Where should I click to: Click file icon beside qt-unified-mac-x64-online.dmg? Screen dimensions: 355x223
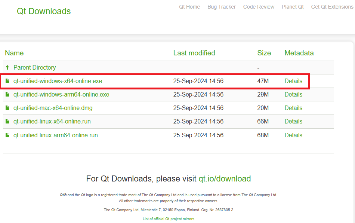click(x=7, y=108)
